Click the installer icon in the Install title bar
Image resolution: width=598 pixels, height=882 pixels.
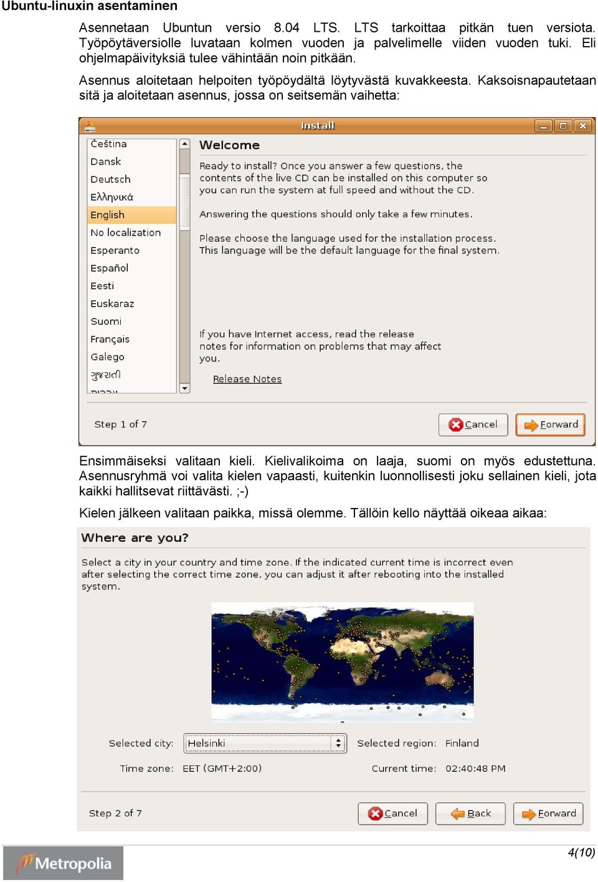[90, 126]
